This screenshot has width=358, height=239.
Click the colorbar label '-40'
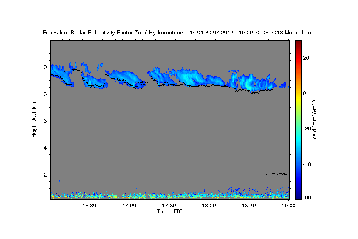[307, 164]
